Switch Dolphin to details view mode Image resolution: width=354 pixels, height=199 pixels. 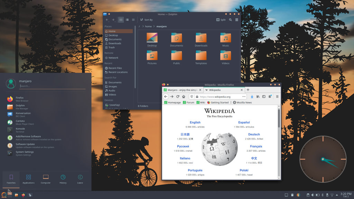point(133,20)
